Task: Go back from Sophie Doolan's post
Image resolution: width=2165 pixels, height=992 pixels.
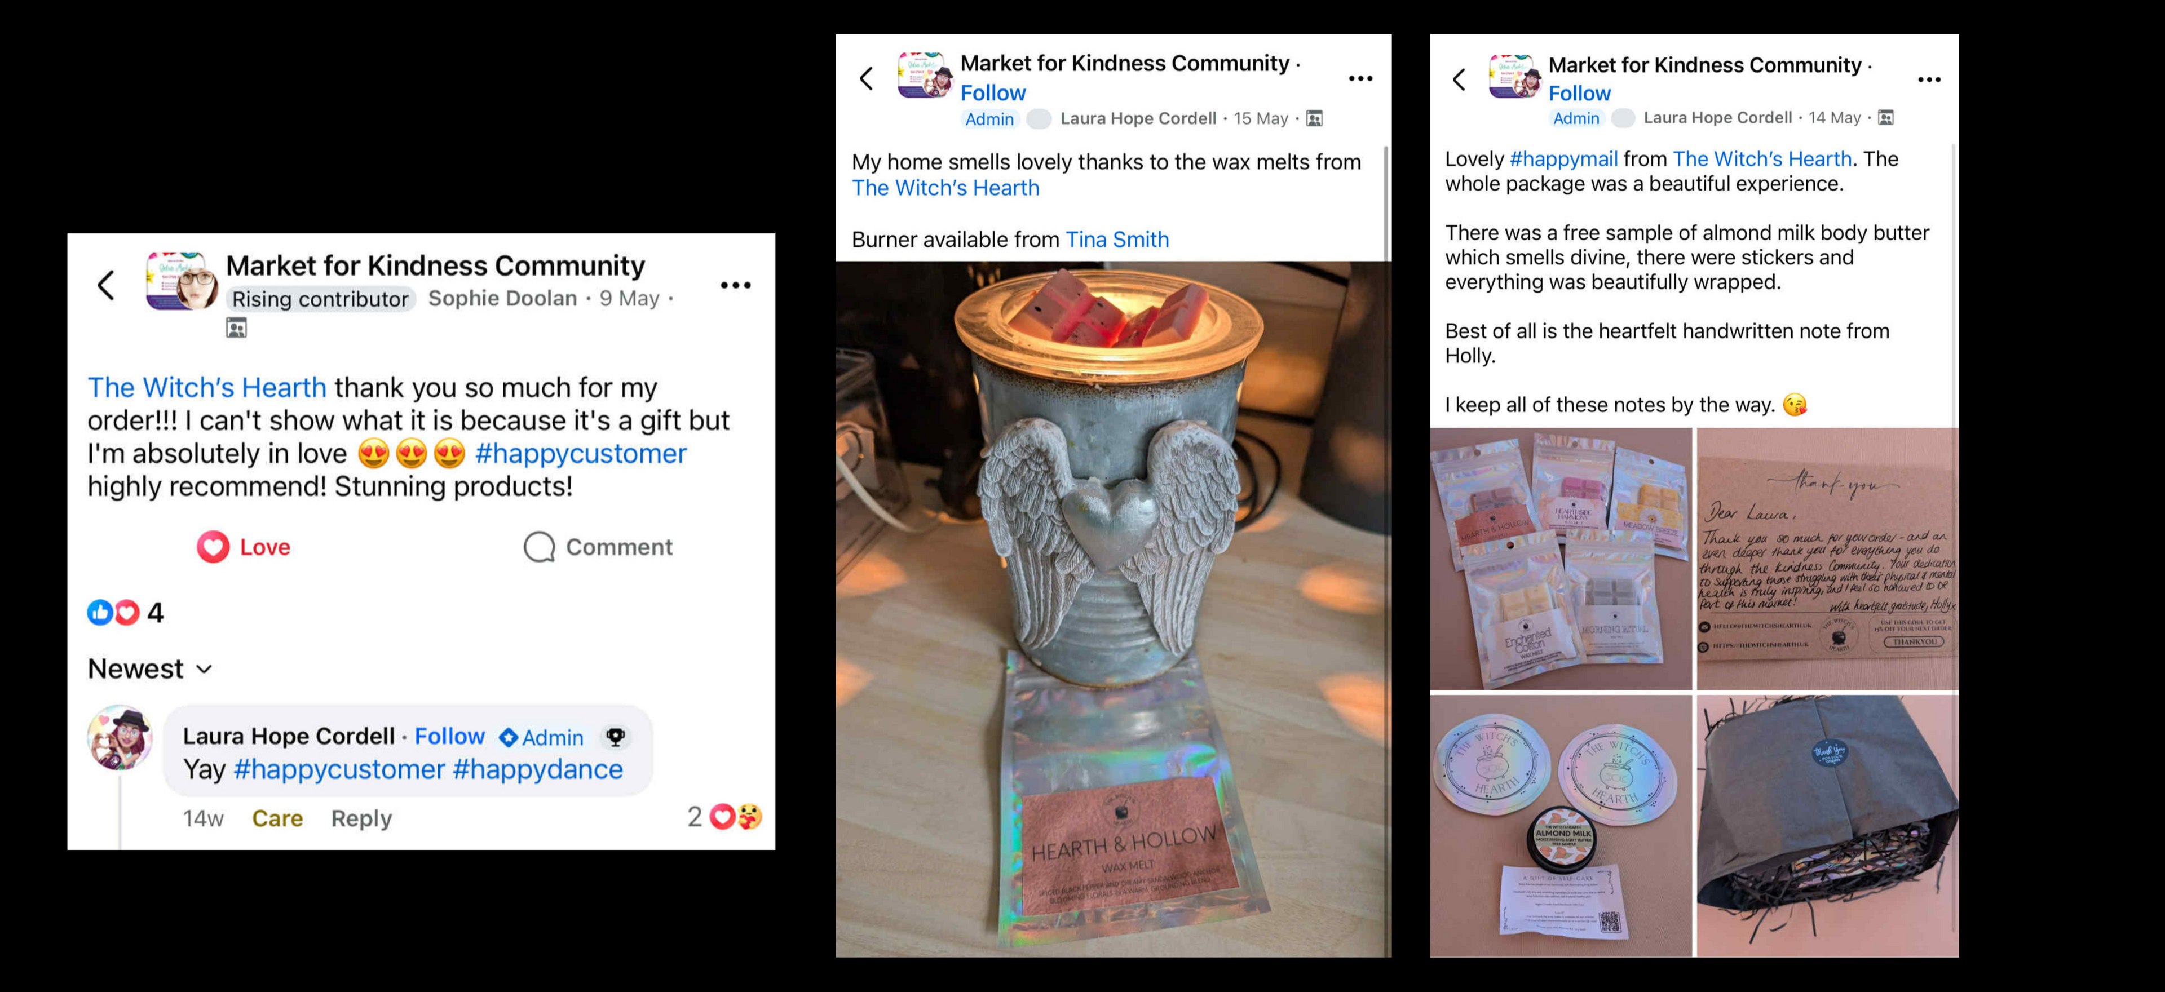Action: pos(106,286)
